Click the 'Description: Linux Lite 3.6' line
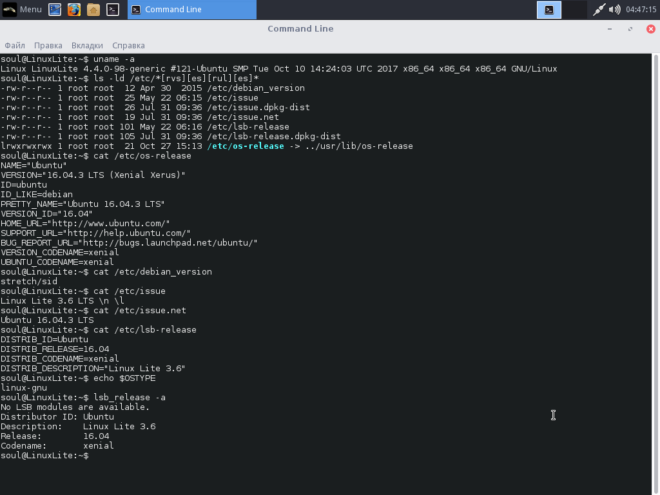 tap(78, 427)
